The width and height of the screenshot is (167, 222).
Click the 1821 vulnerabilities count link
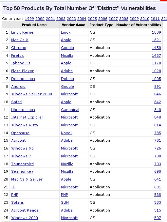156,40
